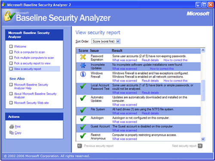Open Microsoft Baseline Security Analyzer Help link

pos(31,86)
